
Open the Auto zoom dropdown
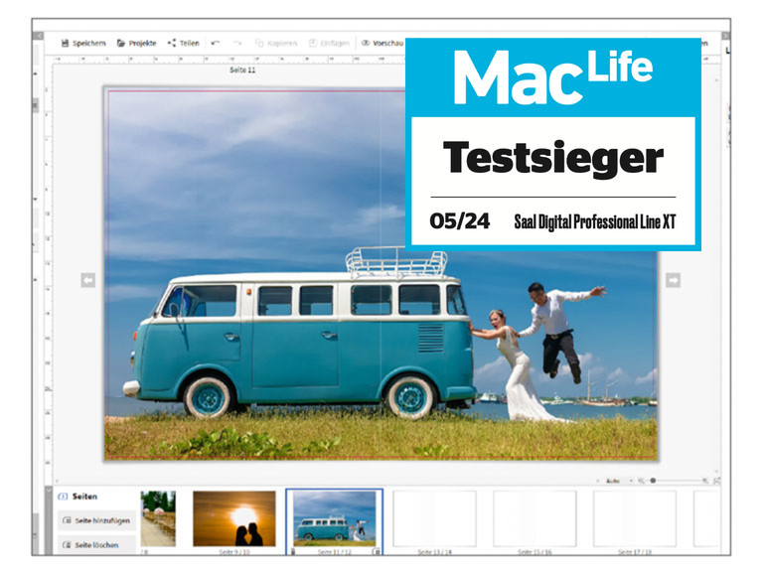tap(619, 481)
